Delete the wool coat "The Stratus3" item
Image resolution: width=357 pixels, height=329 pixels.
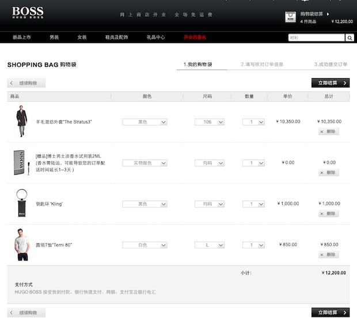coord(329,132)
